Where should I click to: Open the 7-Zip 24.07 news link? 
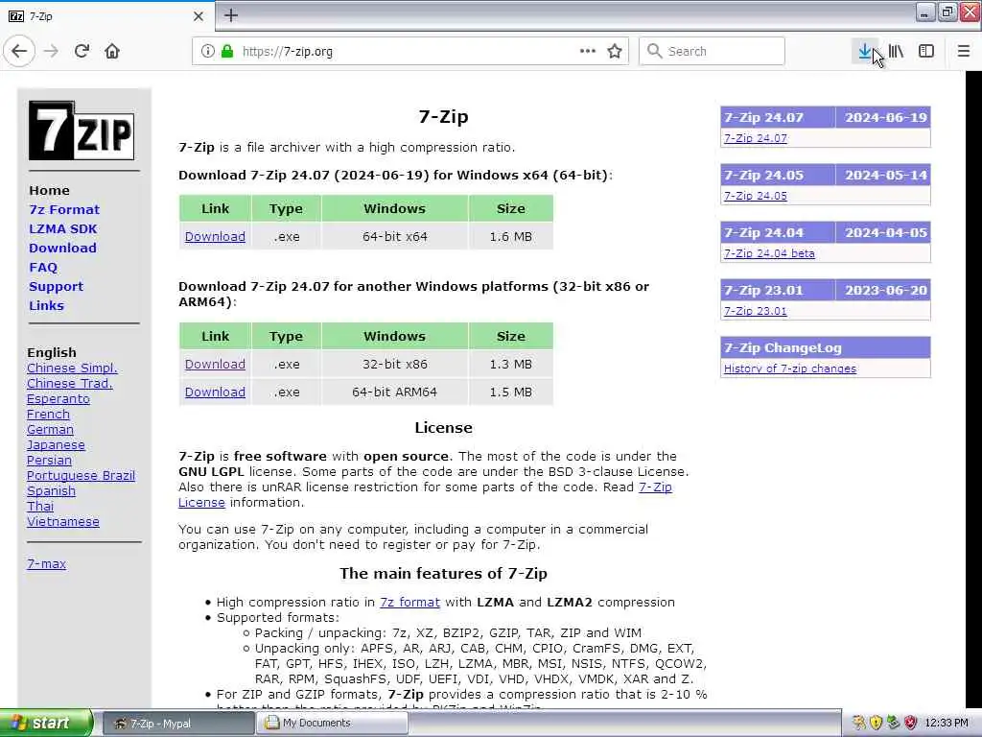pyautogui.click(x=756, y=138)
